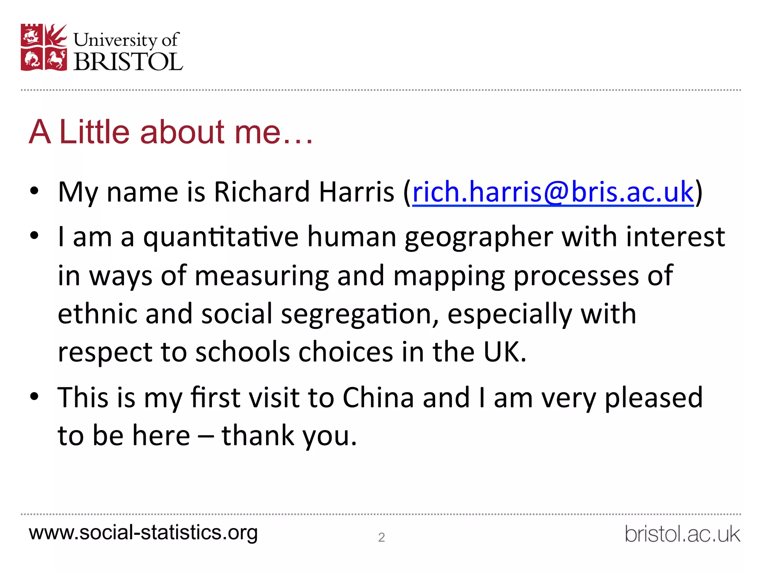Click the word "China" in the last bullet

tap(378, 397)
